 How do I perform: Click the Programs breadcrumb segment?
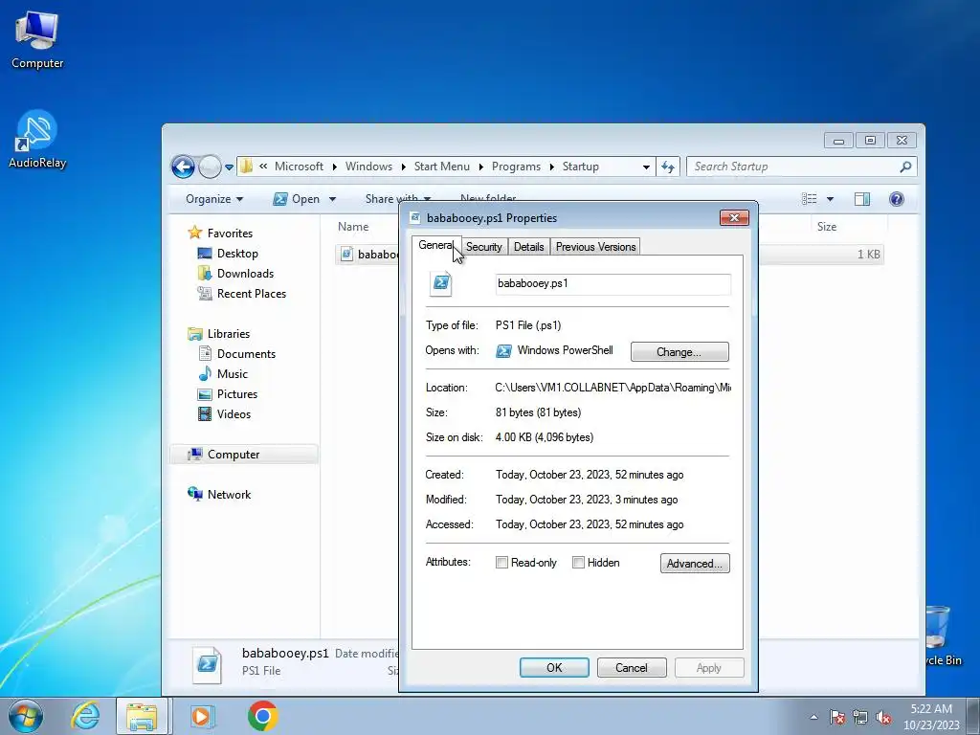516,167
